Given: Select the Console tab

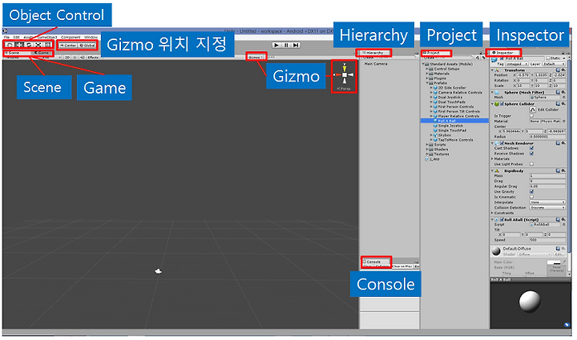Looking at the screenshot, I should pos(374,262).
